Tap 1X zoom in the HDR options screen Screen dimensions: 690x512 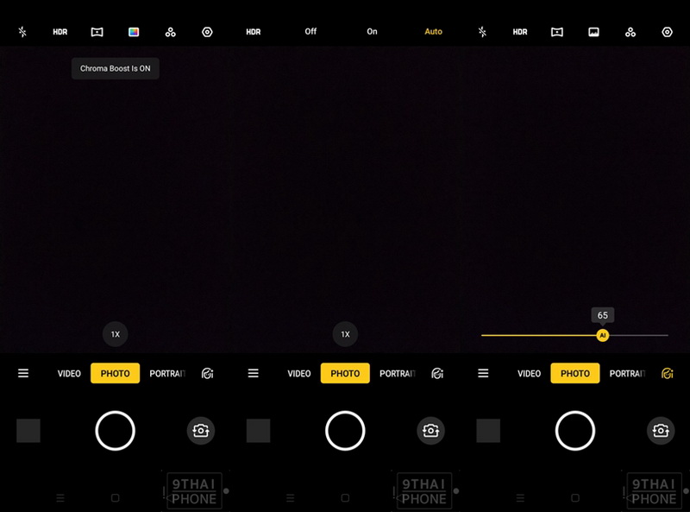(346, 334)
